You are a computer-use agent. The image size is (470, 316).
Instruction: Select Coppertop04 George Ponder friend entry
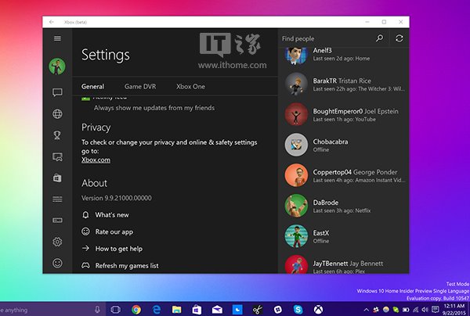pos(344,176)
